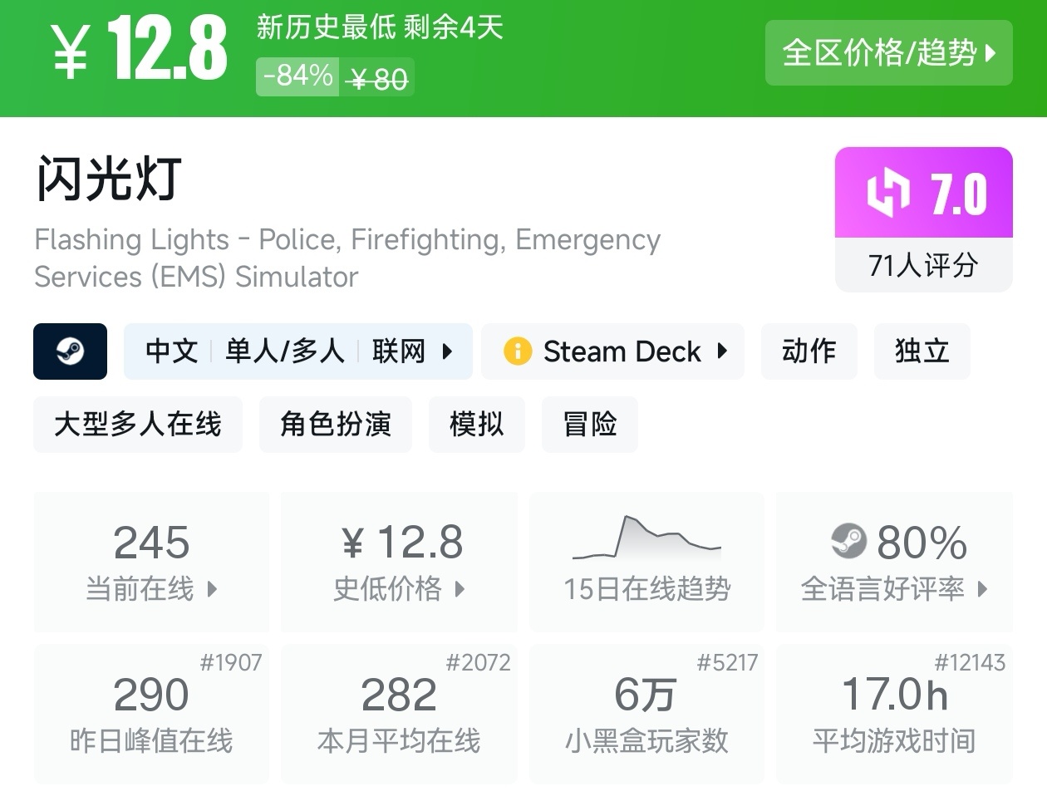Expand the historical low price details
The image size is (1047, 796).
(x=399, y=562)
